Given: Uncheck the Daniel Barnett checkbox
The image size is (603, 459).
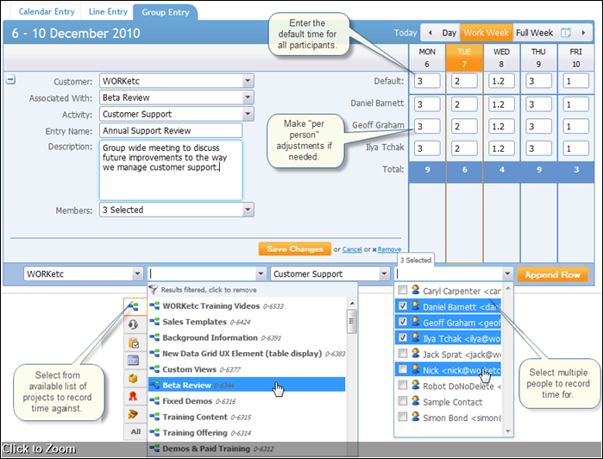Looking at the screenshot, I should click(403, 306).
